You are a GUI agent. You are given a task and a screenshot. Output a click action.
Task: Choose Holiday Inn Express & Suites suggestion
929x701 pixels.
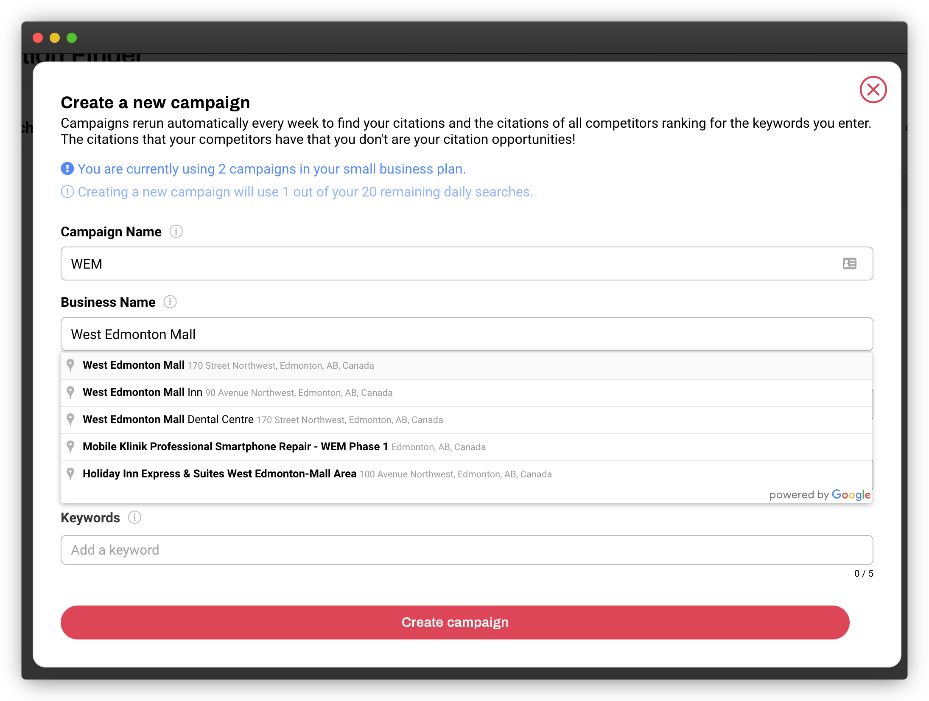[x=317, y=474]
